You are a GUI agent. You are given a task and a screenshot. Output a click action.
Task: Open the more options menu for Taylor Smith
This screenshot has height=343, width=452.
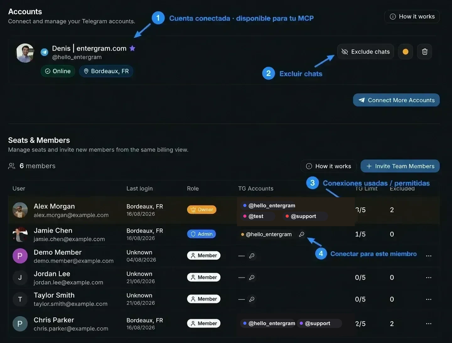(x=429, y=299)
